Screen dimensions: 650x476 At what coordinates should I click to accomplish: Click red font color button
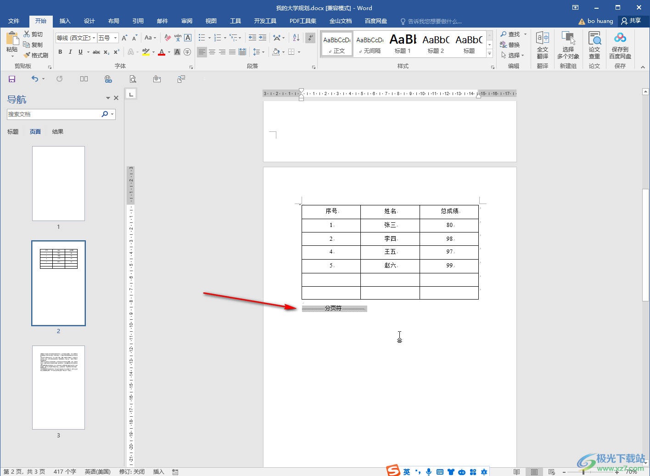[x=162, y=52]
